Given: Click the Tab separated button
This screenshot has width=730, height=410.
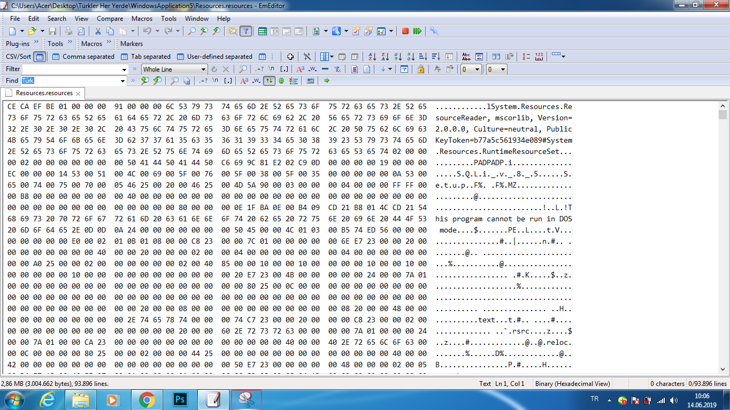Looking at the screenshot, I should pyautogui.click(x=145, y=57).
